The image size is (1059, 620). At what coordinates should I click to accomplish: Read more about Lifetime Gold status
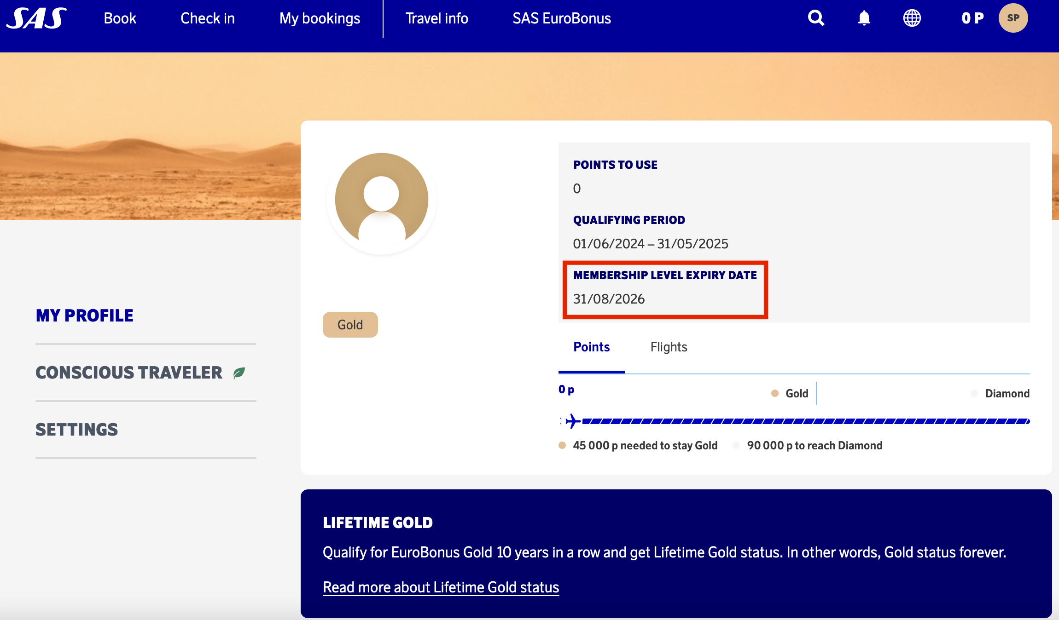click(441, 587)
